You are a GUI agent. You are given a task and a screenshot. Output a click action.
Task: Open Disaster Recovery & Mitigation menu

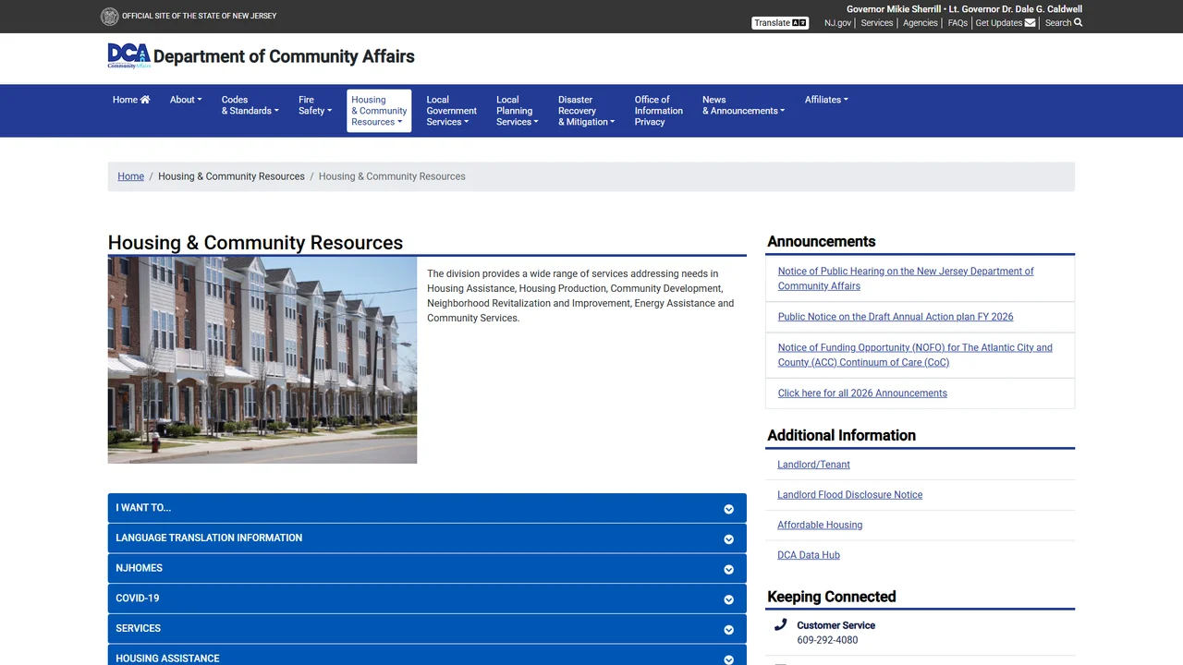pos(586,111)
